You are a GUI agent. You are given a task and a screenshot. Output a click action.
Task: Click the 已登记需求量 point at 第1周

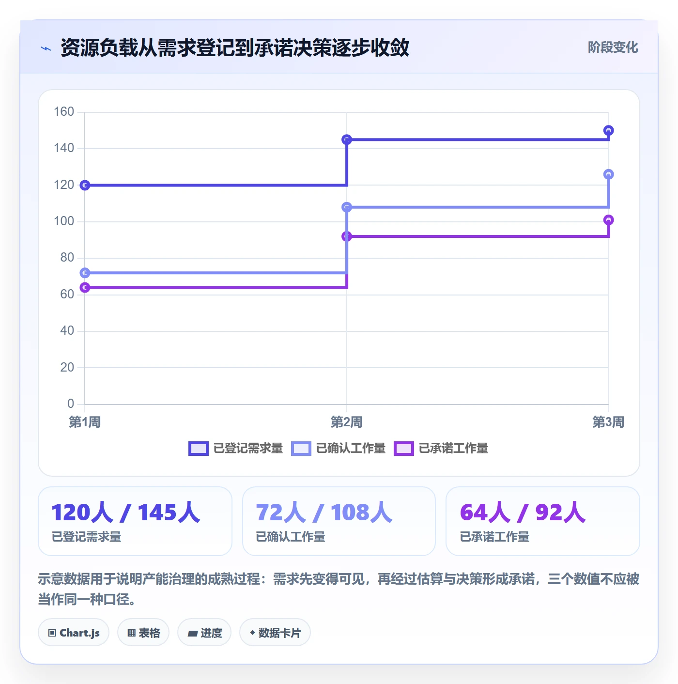pos(85,185)
